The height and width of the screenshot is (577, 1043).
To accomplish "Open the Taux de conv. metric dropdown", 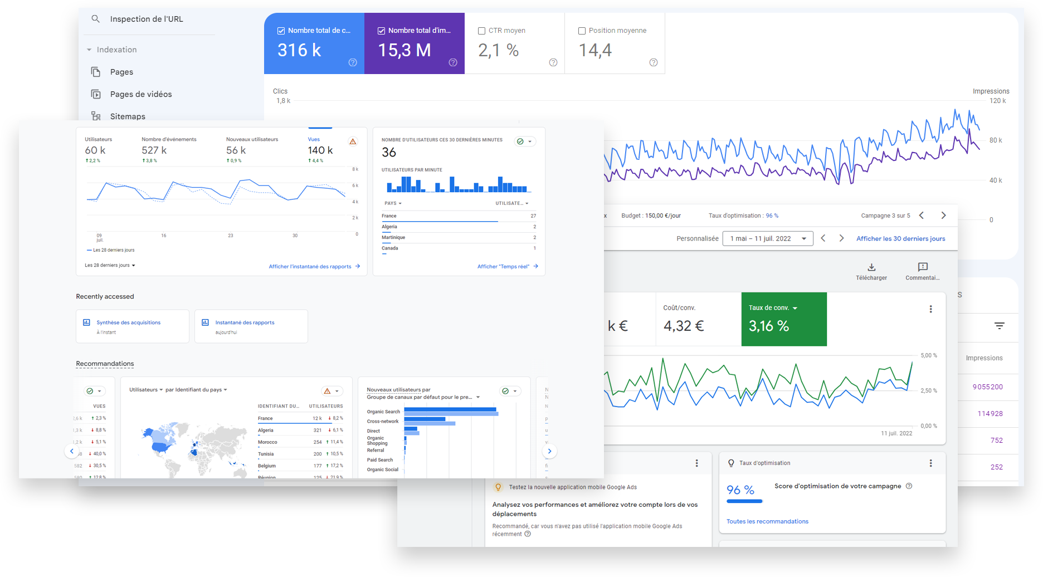I will click(773, 308).
